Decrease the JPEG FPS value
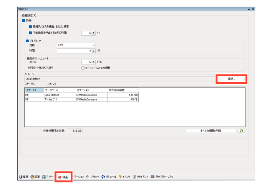The image size is (272, 187). (x=93, y=63)
